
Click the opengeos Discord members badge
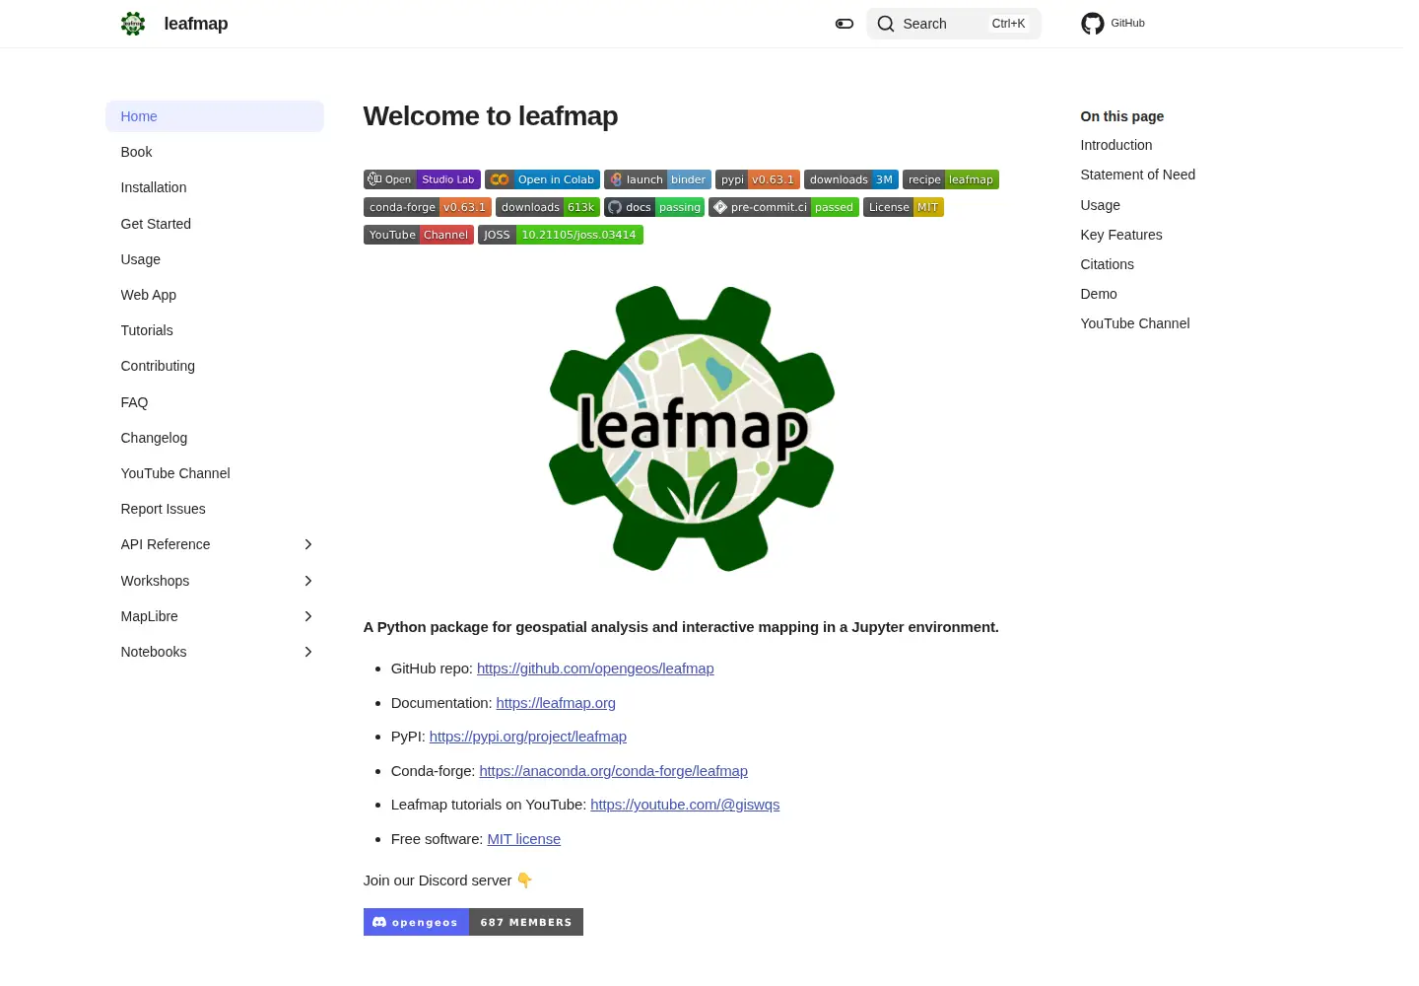[x=473, y=922]
